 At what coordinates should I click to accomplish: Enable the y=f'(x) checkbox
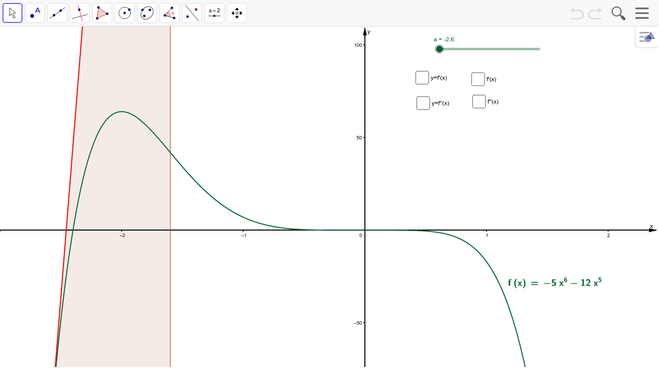422,77
